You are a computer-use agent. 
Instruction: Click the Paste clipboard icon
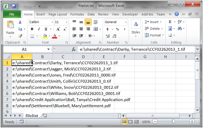pos(10,24)
